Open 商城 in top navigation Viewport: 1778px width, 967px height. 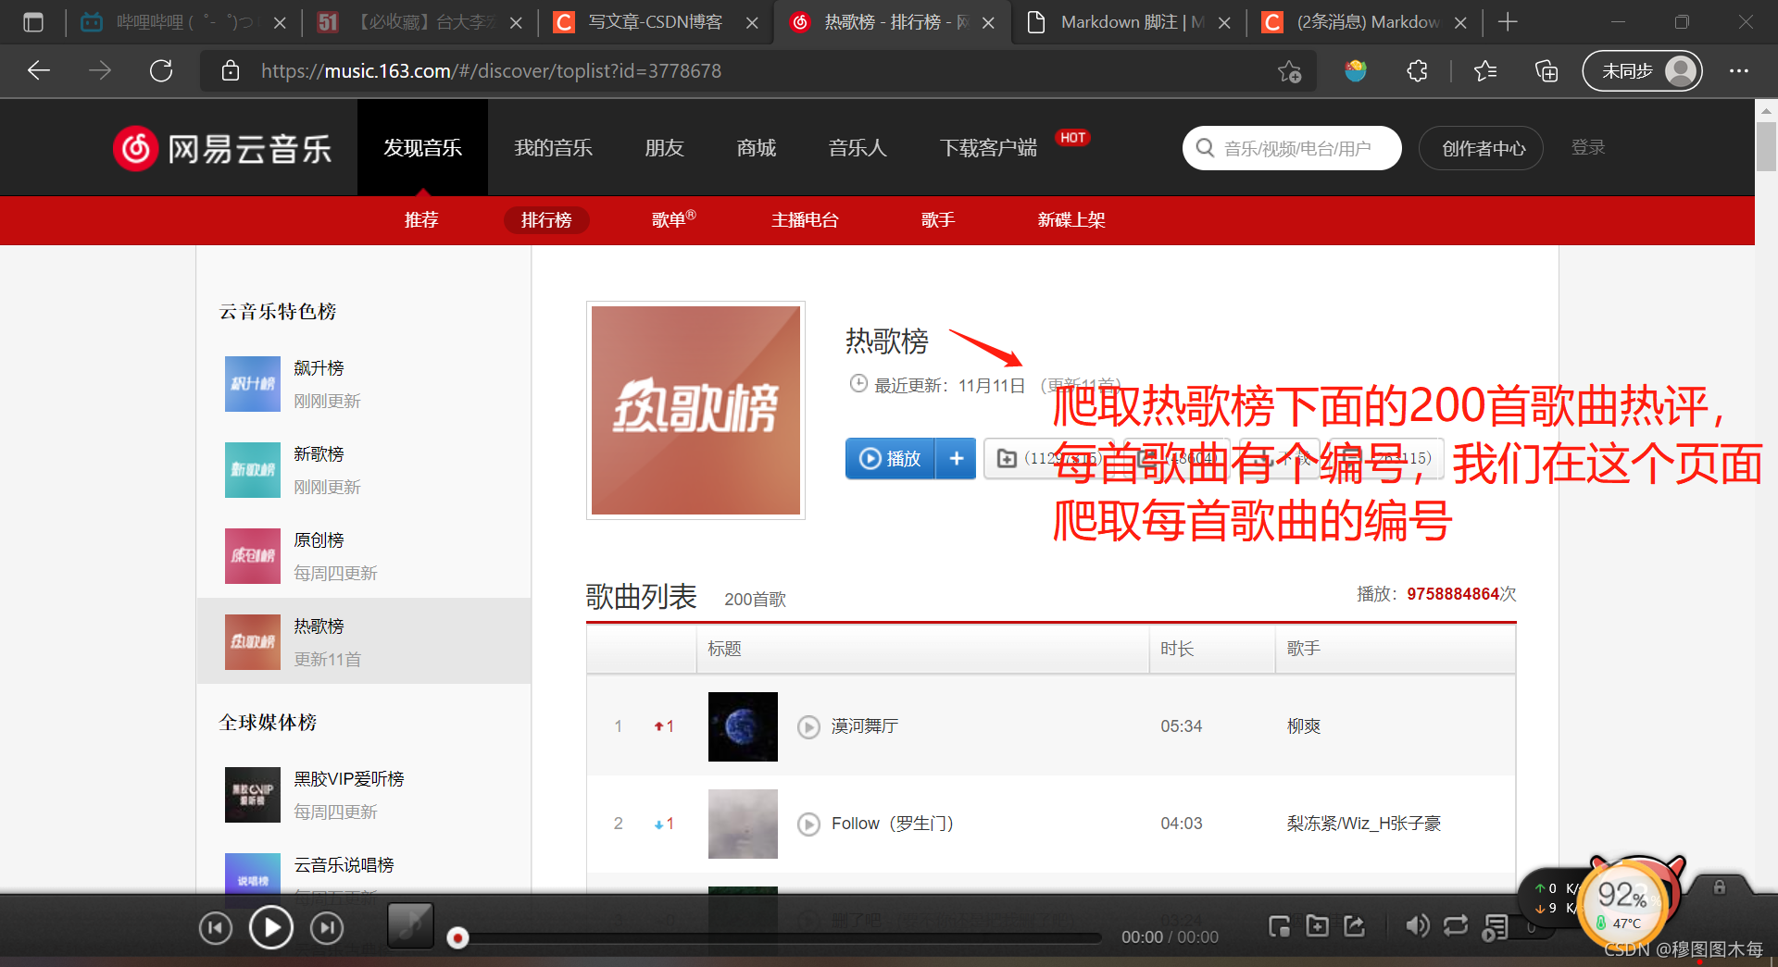point(757,148)
